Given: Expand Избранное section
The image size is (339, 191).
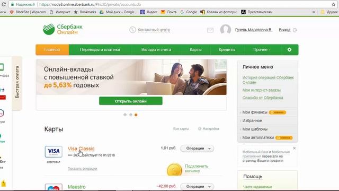Looking at the screenshot, I should [252, 120].
